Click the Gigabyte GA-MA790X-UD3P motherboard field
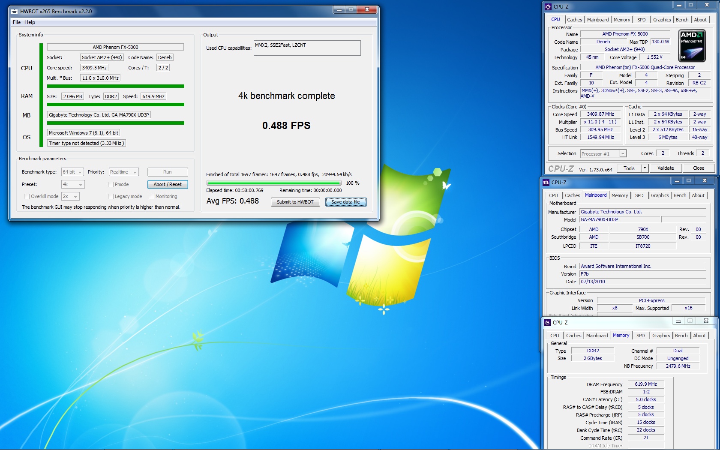The image size is (720, 450). [99, 115]
